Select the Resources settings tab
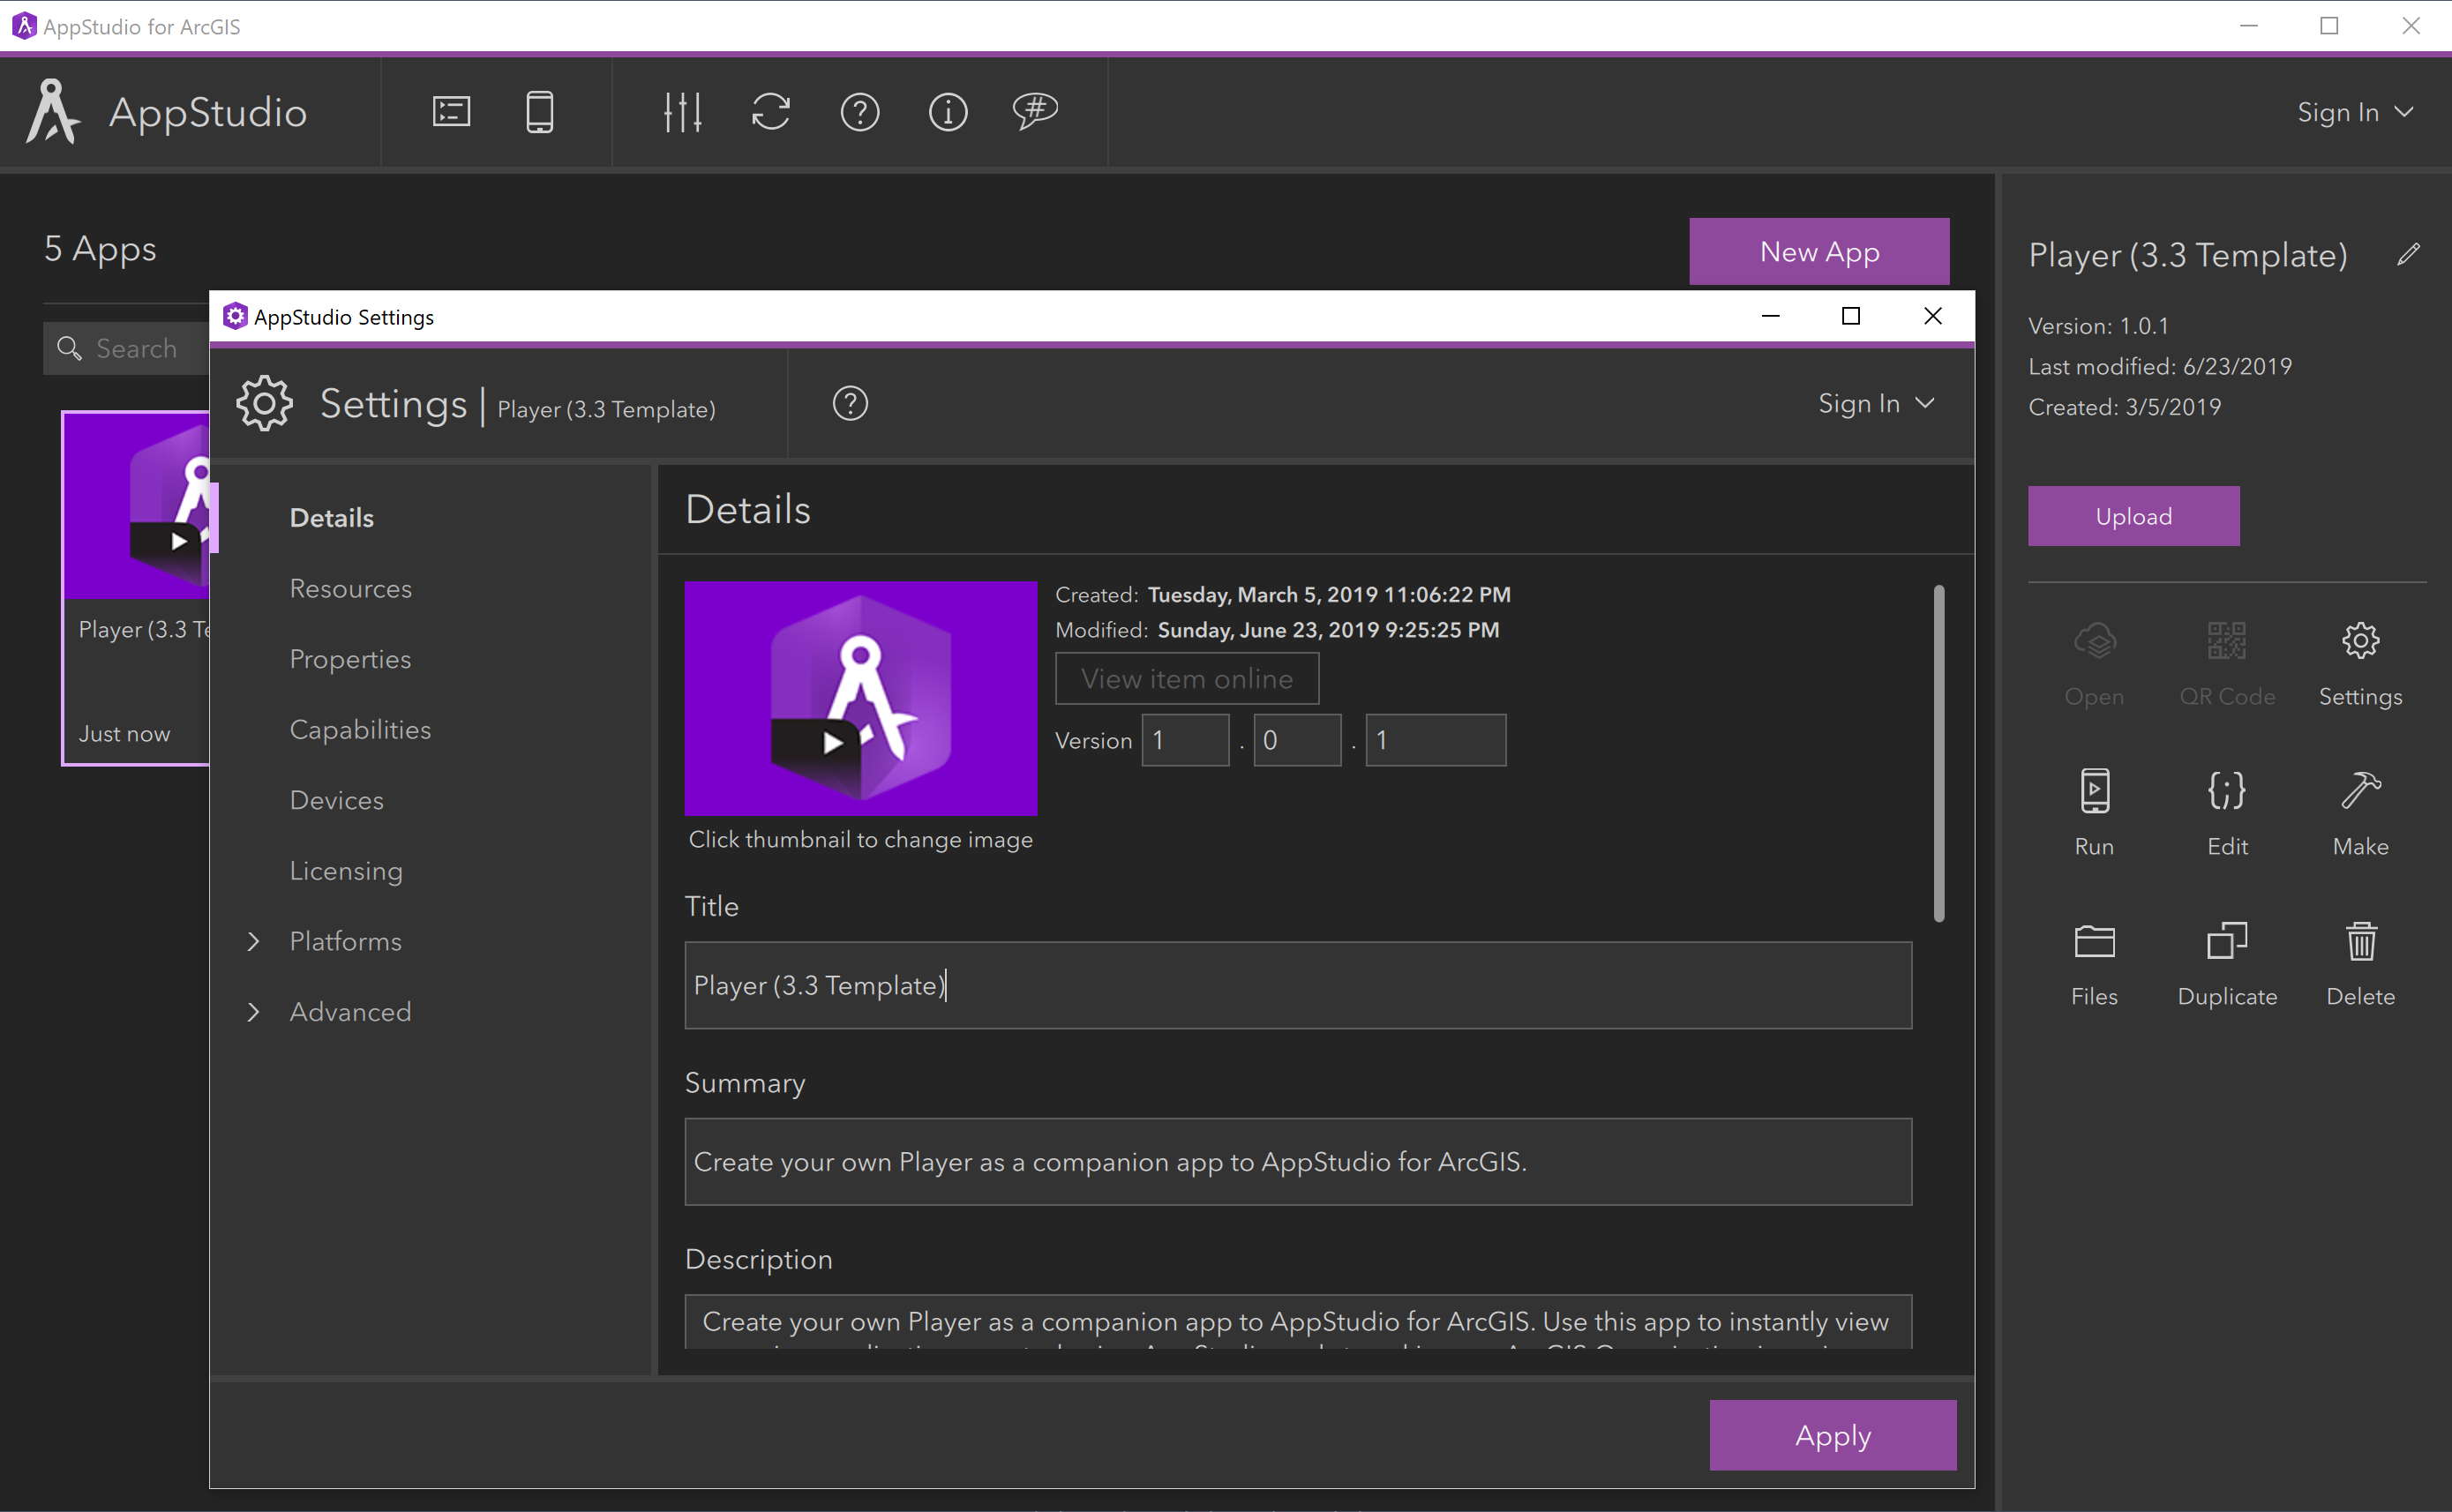The width and height of the screenshot is (2452, 1512). pos(350,588)
